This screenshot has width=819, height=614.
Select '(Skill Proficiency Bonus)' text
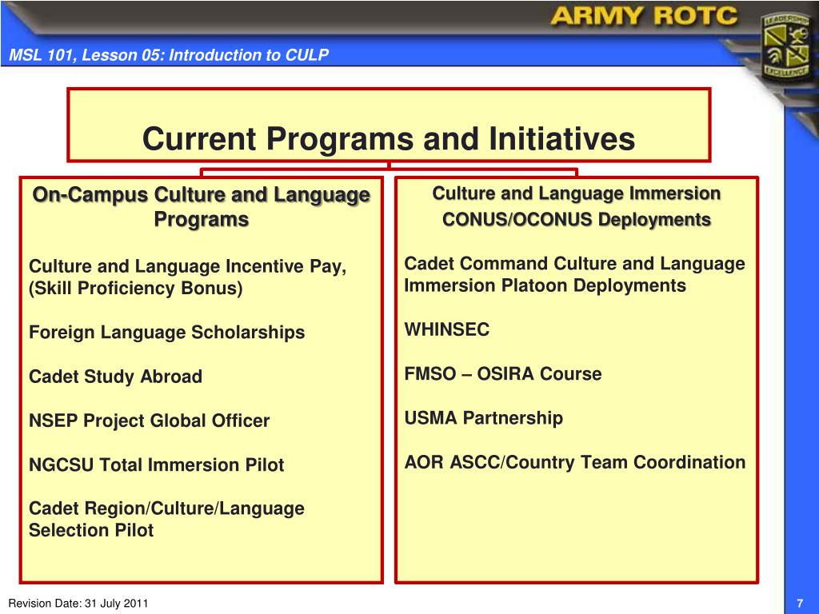coord(136,288)
